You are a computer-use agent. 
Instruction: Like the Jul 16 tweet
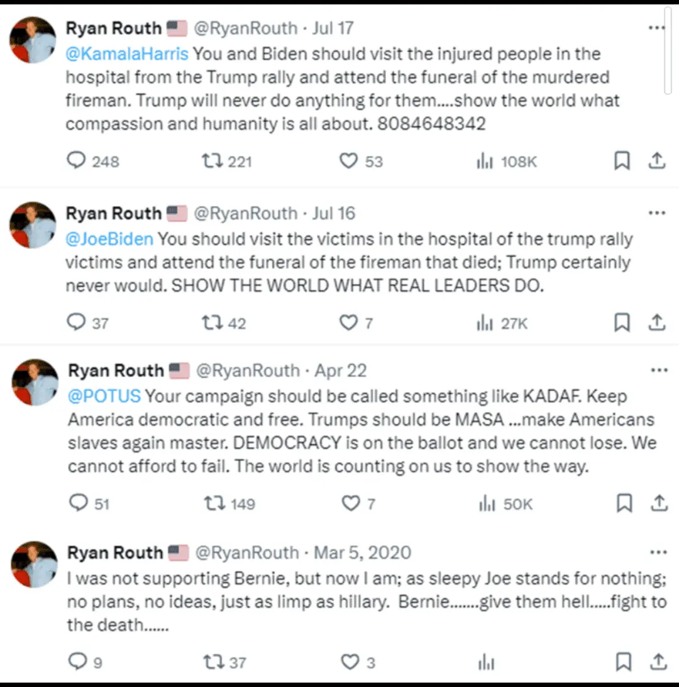(x=348, y=323)
